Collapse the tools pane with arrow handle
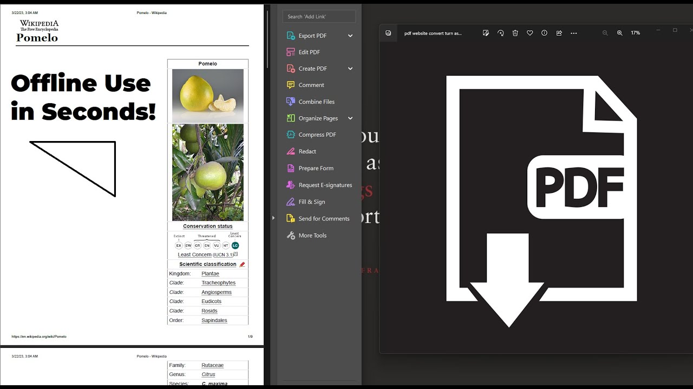Image resolution: width=693 pixels, height=389 pixels. (273, 218)
